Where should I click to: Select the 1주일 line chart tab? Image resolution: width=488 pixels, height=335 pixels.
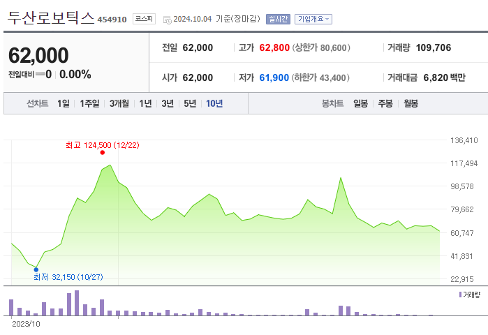(89, 103)
